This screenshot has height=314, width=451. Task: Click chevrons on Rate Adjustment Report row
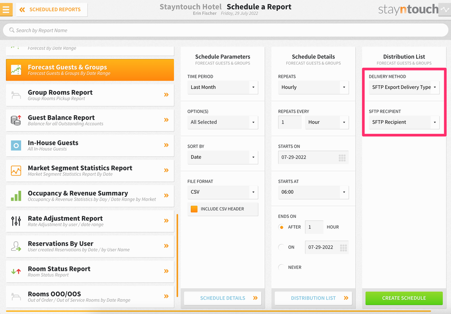[166, 220]
